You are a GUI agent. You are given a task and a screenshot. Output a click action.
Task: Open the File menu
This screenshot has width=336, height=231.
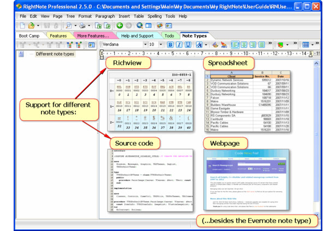[x=23, y=16]
